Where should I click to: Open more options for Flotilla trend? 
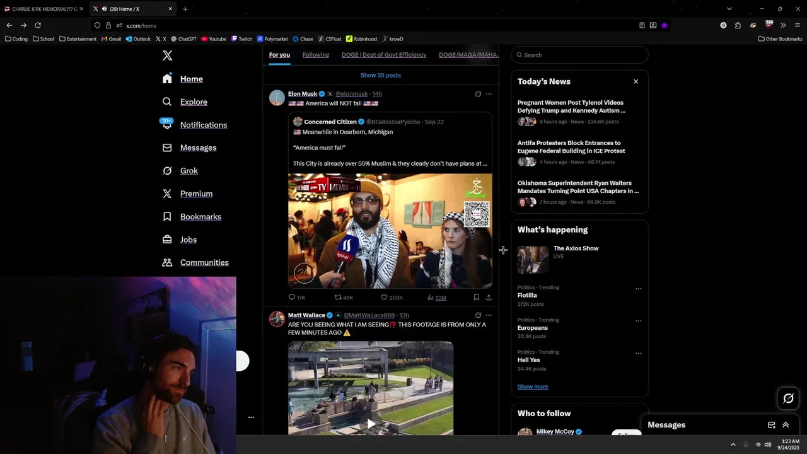point(638,289)
